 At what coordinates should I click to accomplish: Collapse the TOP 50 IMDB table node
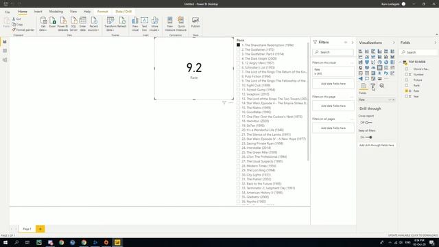pos(401,62)
